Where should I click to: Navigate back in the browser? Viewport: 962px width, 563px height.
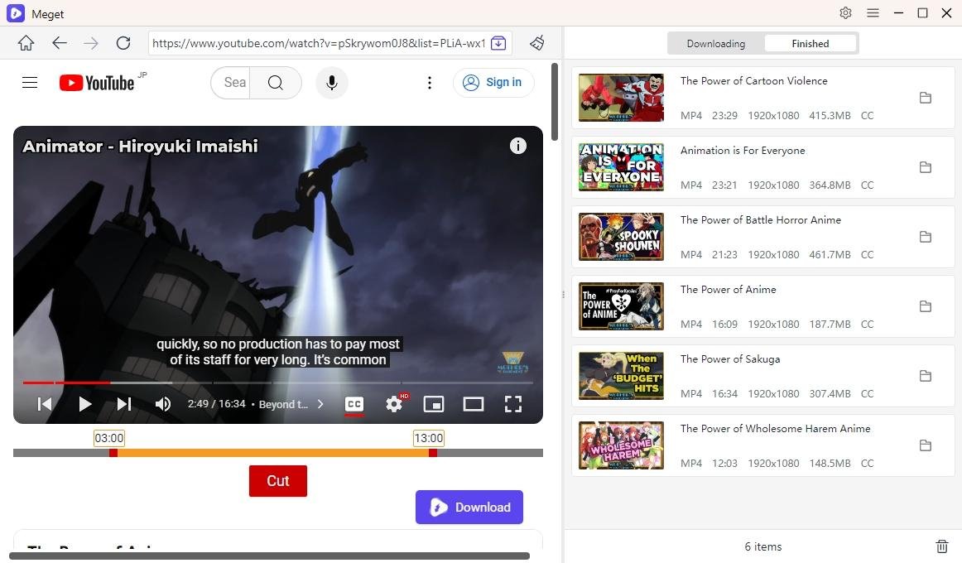click(x=60, y=43)
